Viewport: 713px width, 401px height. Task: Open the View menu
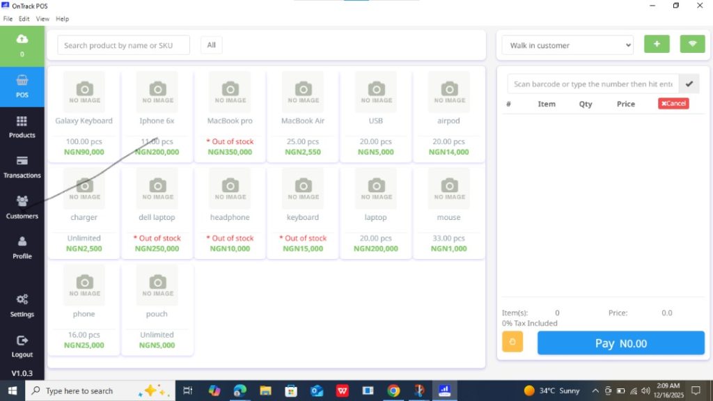click(x=42, y=19)
